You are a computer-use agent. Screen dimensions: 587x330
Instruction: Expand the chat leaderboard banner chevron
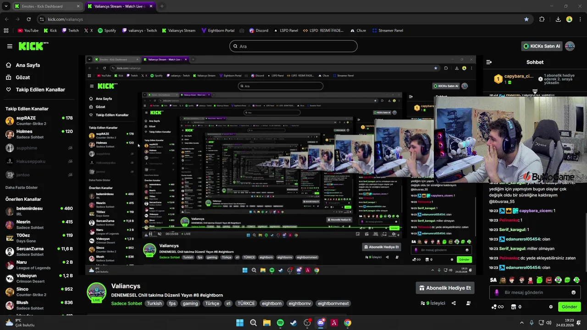point(535,92)
